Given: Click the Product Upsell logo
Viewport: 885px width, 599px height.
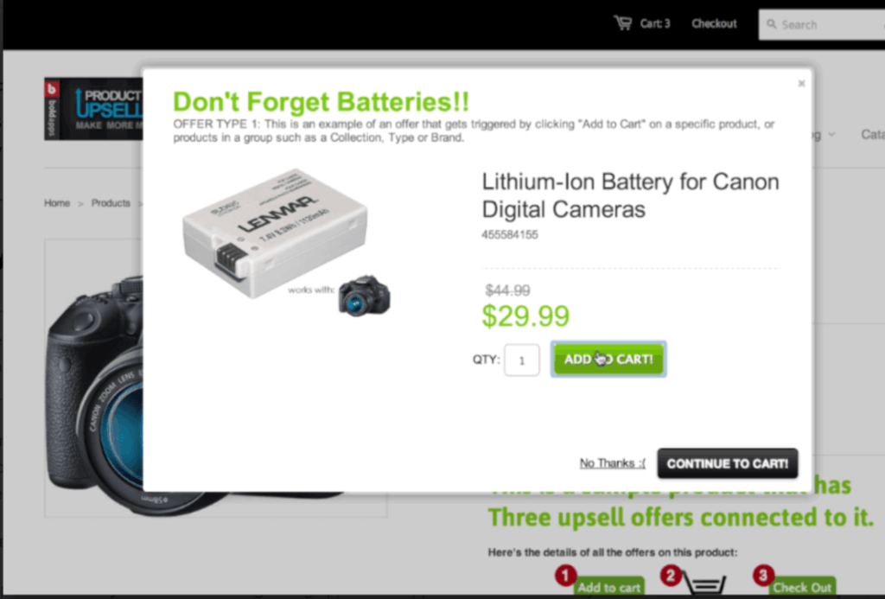Looking at the screenshot, I should coord(93,108).
